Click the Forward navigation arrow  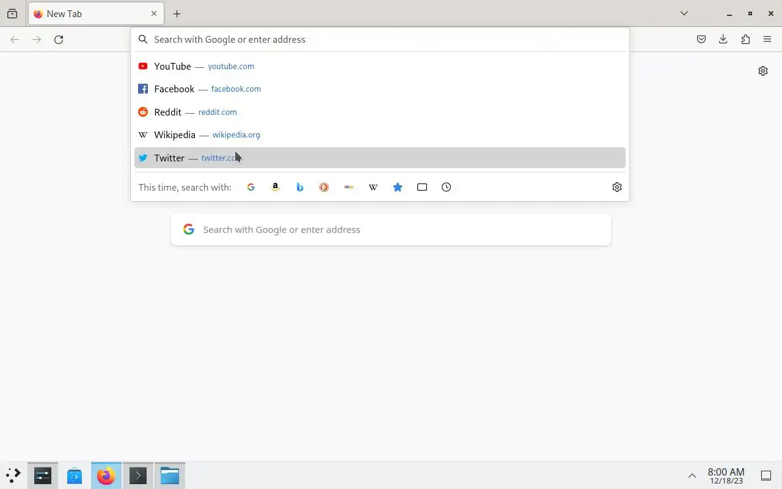(x=37, y=39)
